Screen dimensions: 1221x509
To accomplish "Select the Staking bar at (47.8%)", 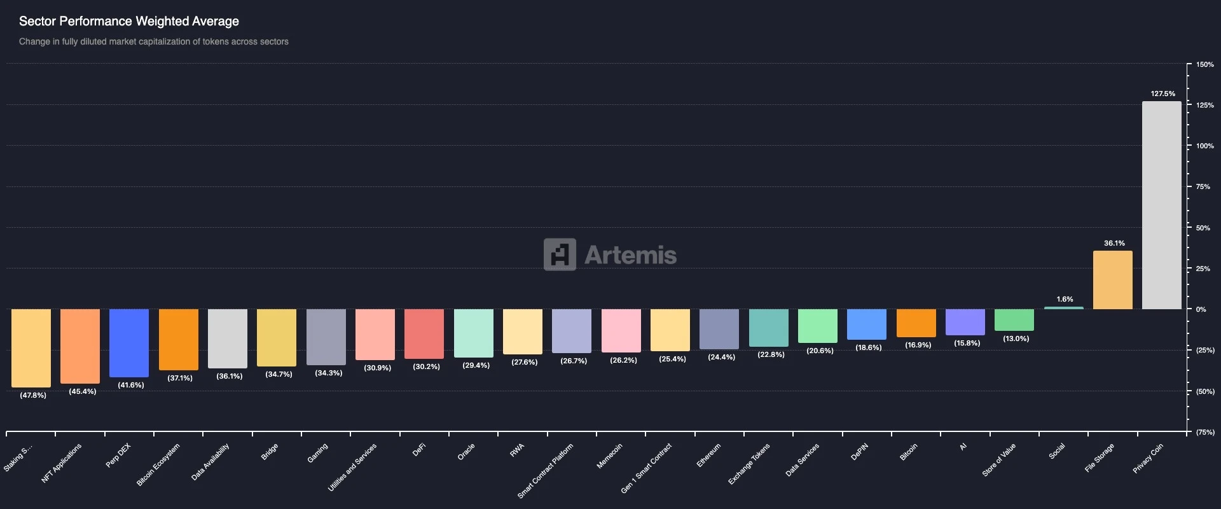I will (x=31, y=348).
